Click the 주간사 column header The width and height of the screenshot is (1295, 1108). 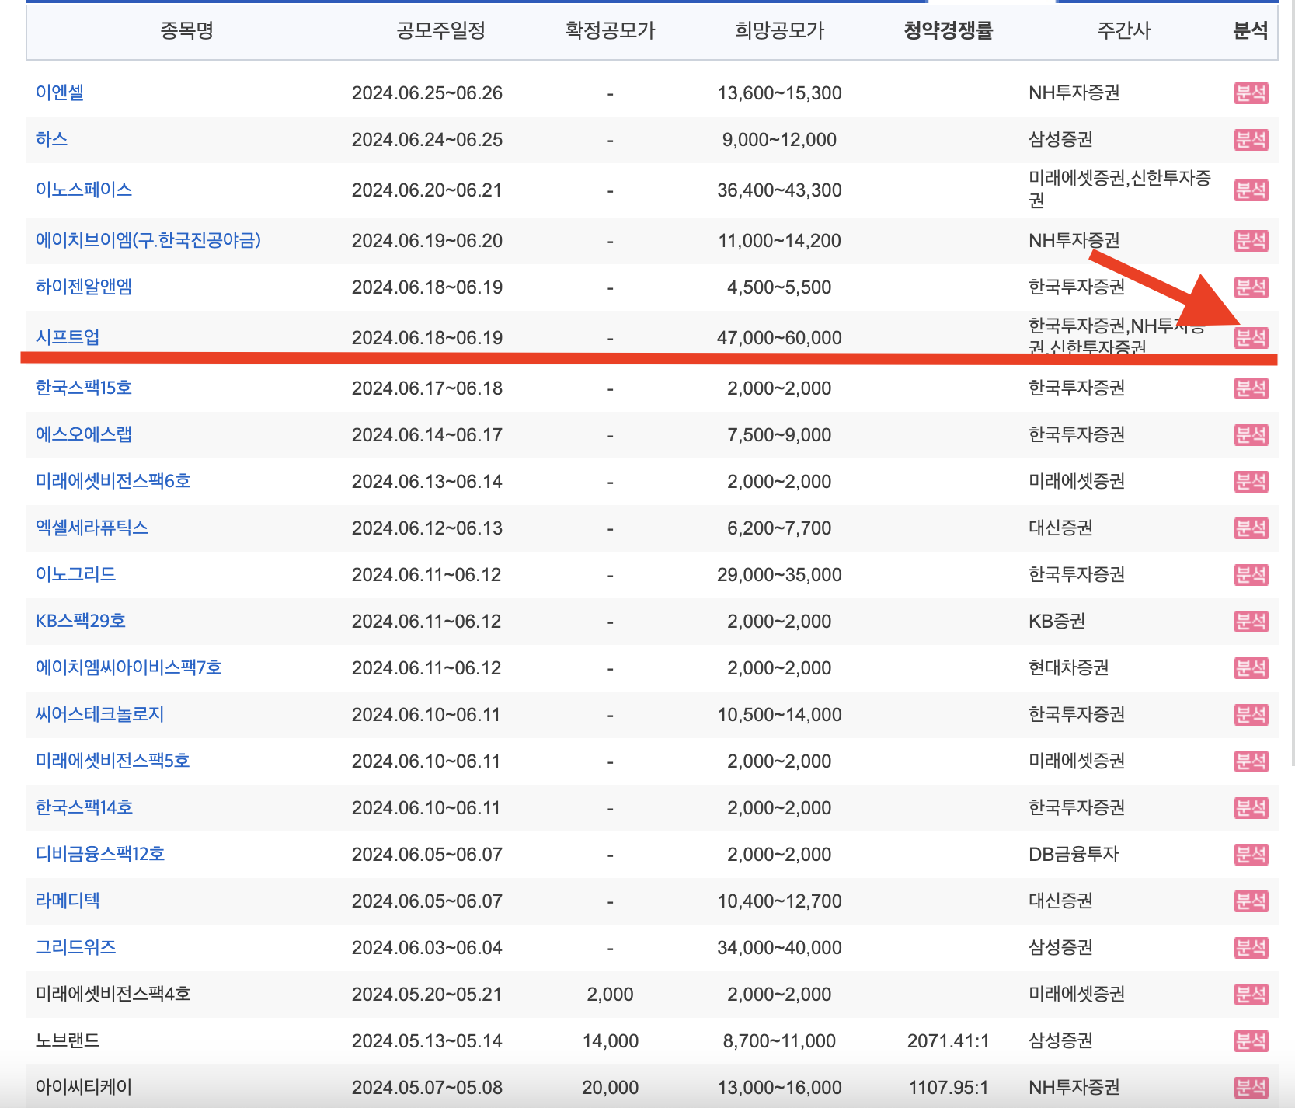pyautogui.click(x=1123, y=30)
